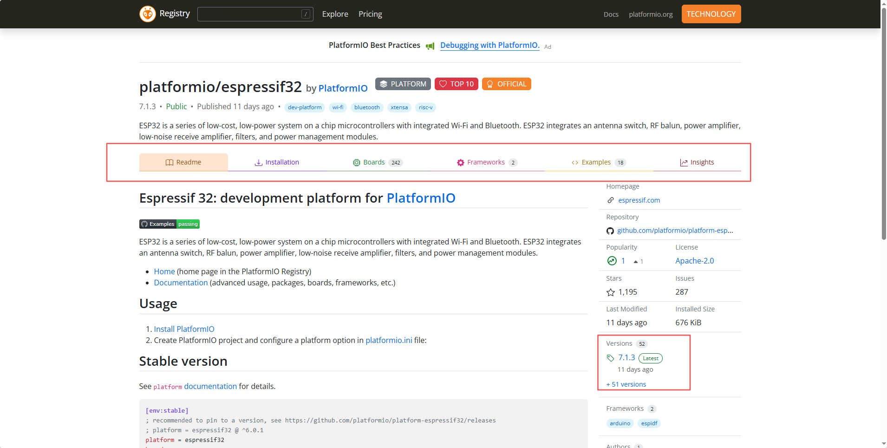Select the wi-fi tag
The height and width of the screenshot is (448, 887).
pyautogui.click(x=338, y=107)
